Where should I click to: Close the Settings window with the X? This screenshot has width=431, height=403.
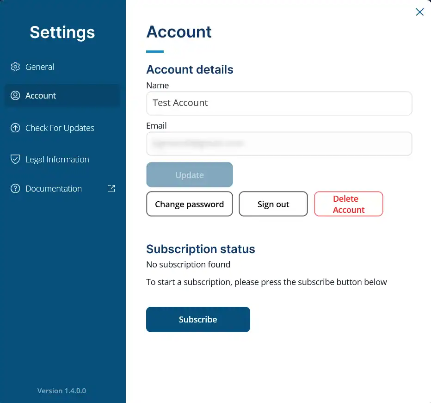click(419, 12)
